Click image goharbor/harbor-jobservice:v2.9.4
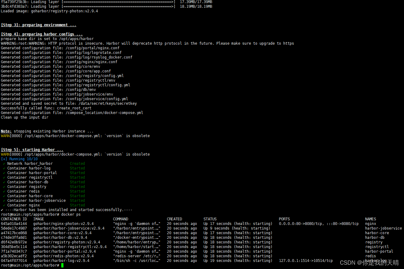The image size is (404, 269). (x=69, y=228)
